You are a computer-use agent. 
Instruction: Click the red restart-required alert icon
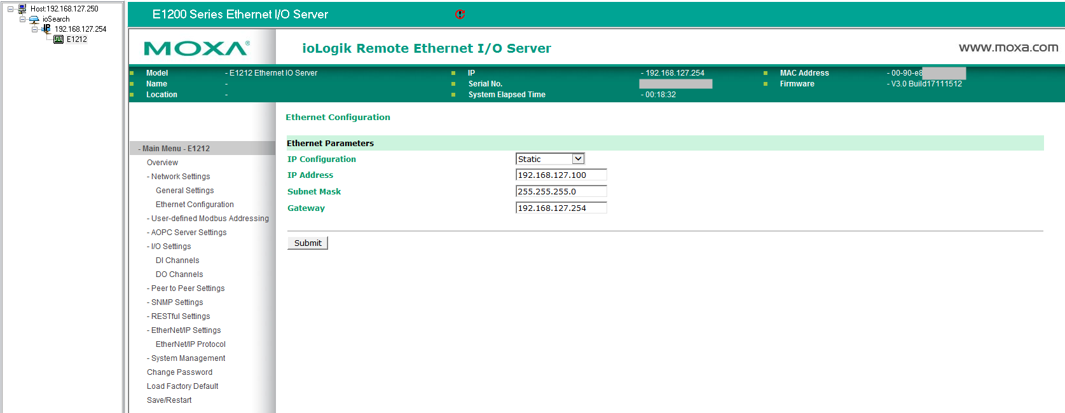460,14
